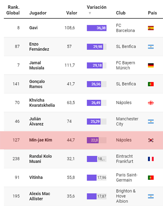Click the sort arrow under Variación
The height and width of the screenshot is (206, 163).
pyautogui.click(x=90, y=13)
